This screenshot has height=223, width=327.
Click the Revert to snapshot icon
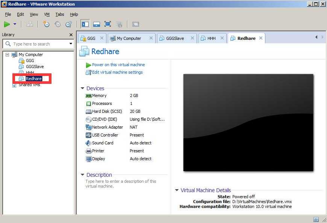coord(58,24)
